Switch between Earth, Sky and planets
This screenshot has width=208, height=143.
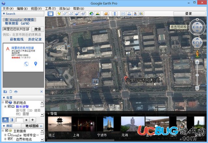(106, 14)
